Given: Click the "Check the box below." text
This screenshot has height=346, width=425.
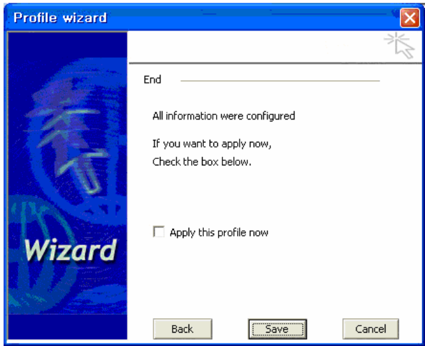Looking at the screenshot, I should (x=202, y=162).
